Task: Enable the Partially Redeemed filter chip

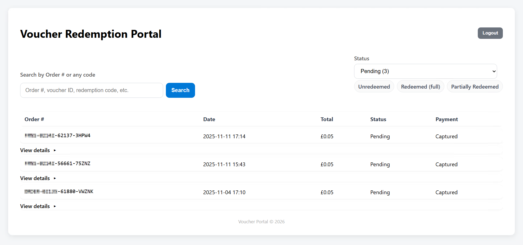Action: [x=475, y=87]
